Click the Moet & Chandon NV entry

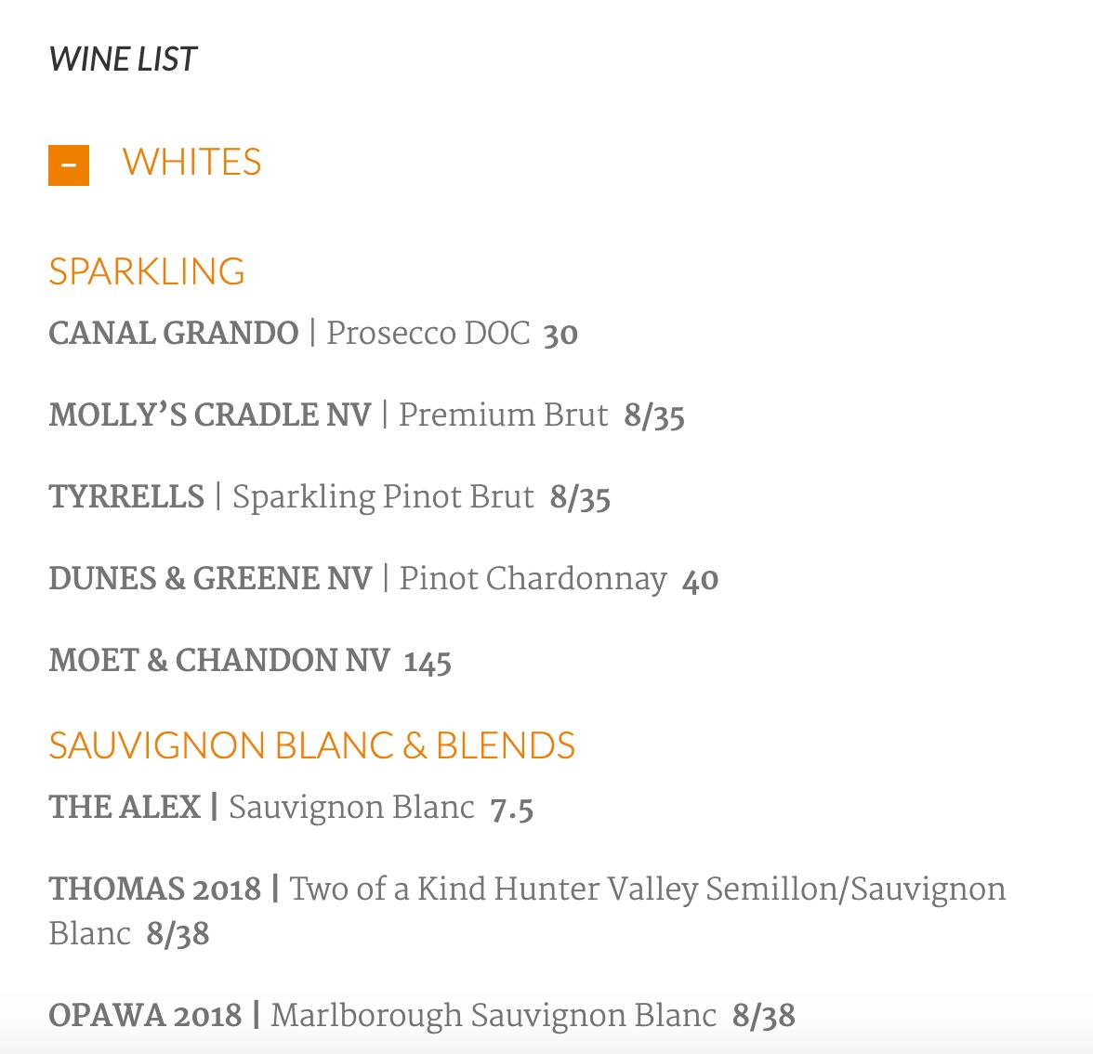pyautogui.click(x=250, y=661)
